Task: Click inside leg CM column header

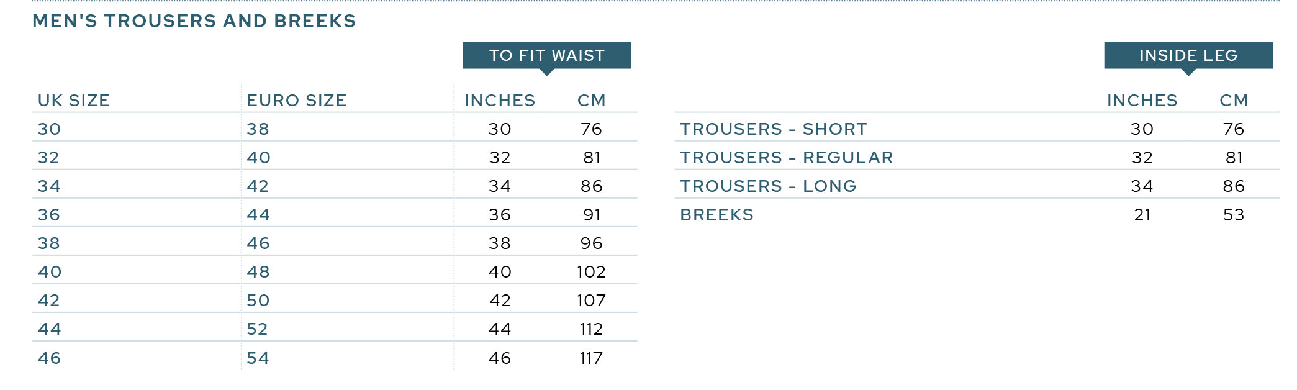Action: (x=1234, y=101)
